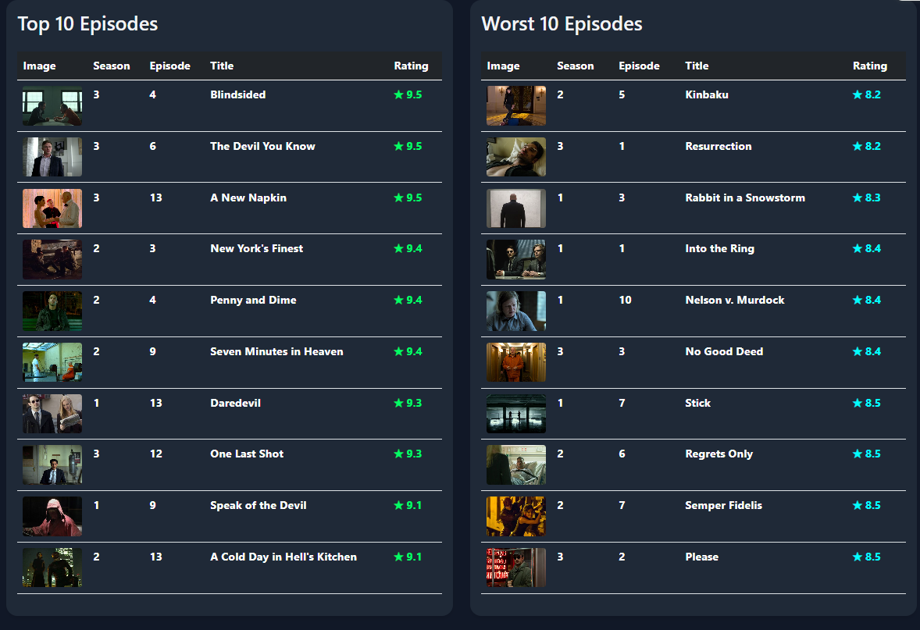Click the Speak of the Devil thumbnail
This screenshot has width=920, height=630.
tap(52, 516)
